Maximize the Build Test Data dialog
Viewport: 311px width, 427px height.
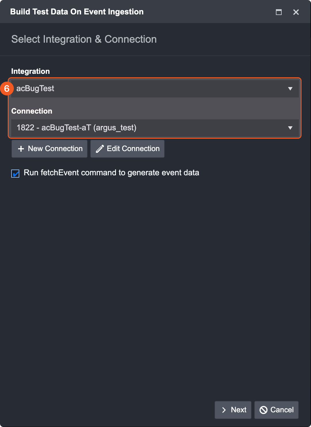pyautogui.click(x=278, y=12)
